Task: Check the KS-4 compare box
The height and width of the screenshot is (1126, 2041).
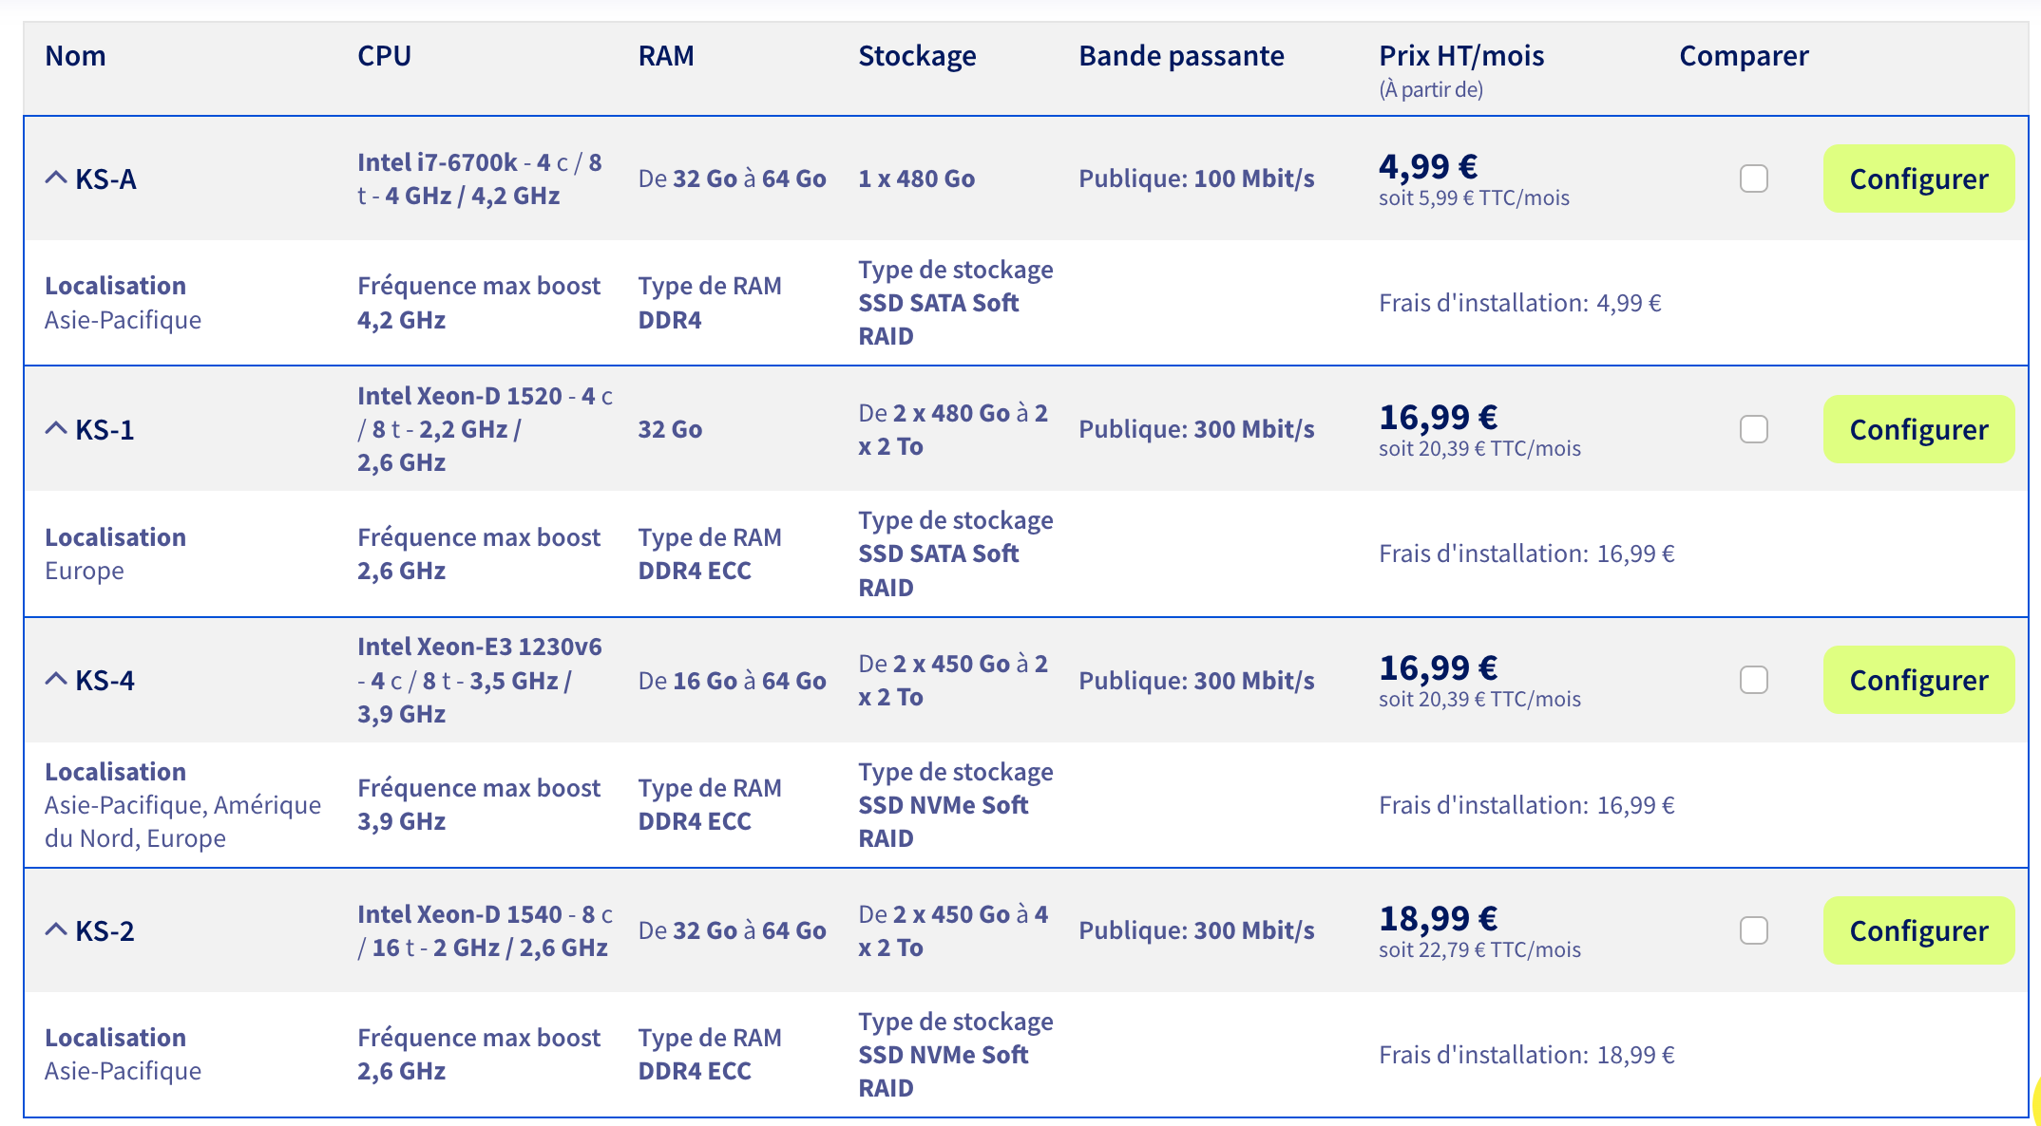Action: tap(1753, 680)
